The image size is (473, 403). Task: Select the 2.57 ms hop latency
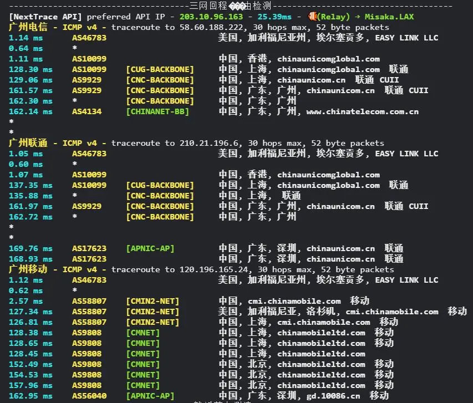tap(26, 301)
